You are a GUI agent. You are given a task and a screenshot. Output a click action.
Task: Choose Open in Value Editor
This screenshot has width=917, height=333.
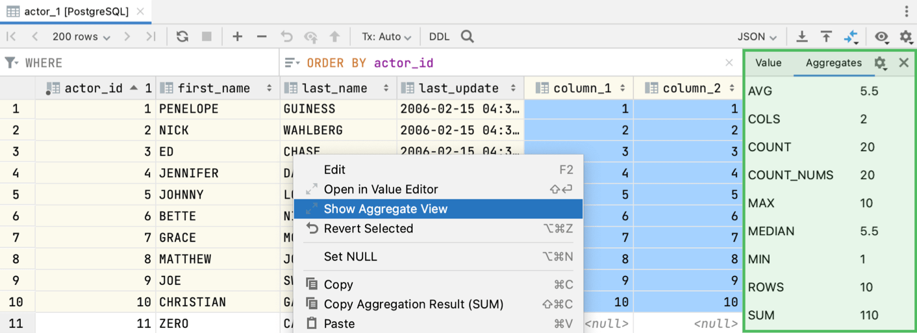click(x=438, y=190)
